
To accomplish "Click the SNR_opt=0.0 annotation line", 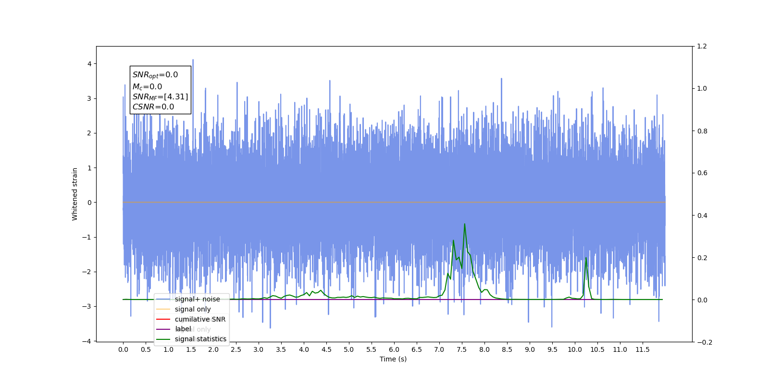I will click(x=155, y=75).
